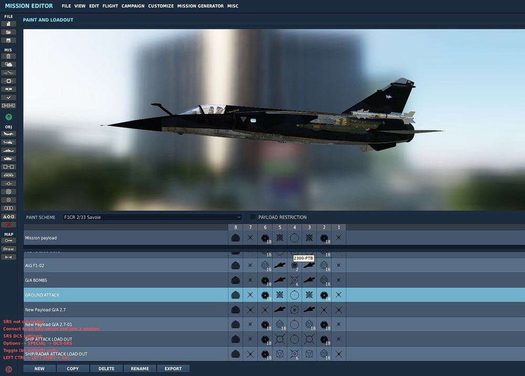Click pylon 4 cell in A\G F1-02 row
Screen dimensions: 525x376
295,266
